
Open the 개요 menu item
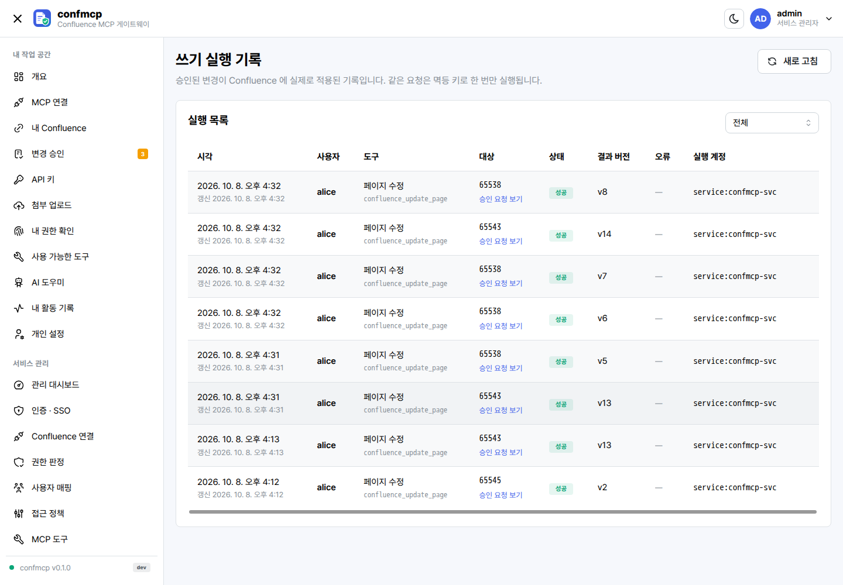(x=81, y=77)
